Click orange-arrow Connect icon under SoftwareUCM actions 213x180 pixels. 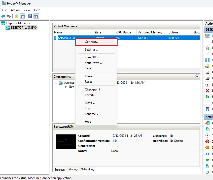click(207, 123)
